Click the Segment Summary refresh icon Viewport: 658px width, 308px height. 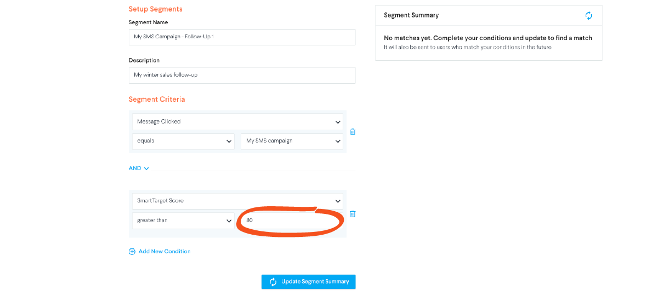(x=589, y=16)
